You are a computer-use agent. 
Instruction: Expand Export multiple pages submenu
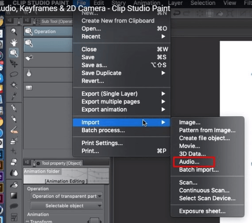click(x=122, y=102)
